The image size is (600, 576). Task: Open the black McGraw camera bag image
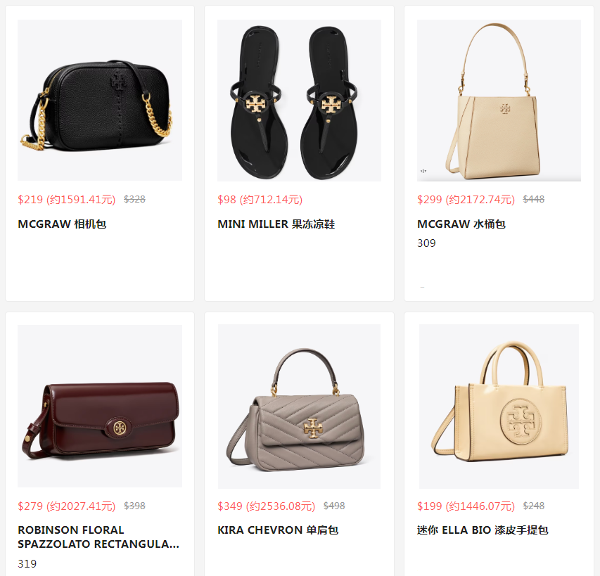(100, 100)
